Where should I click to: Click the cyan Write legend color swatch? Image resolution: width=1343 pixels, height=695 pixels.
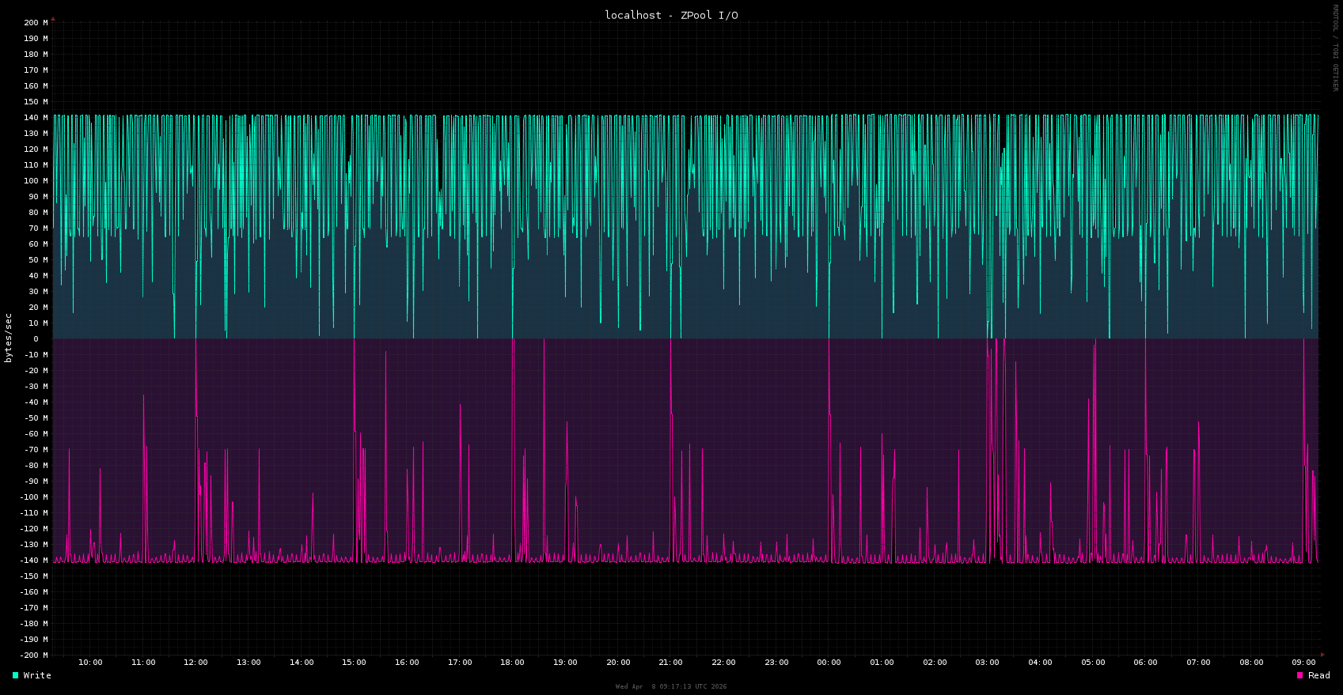[x=15, y=675]
